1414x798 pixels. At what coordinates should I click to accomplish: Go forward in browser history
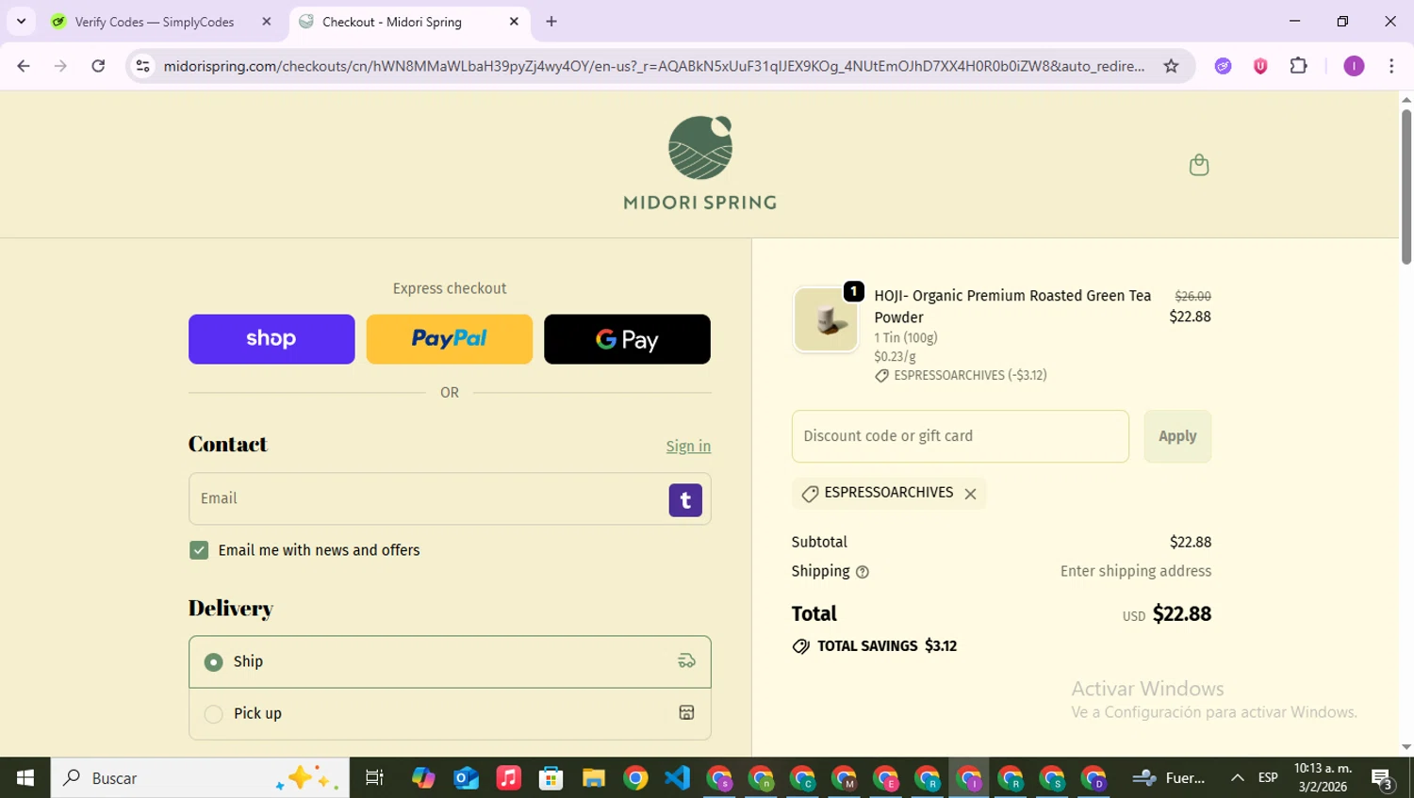click(60, 66)
